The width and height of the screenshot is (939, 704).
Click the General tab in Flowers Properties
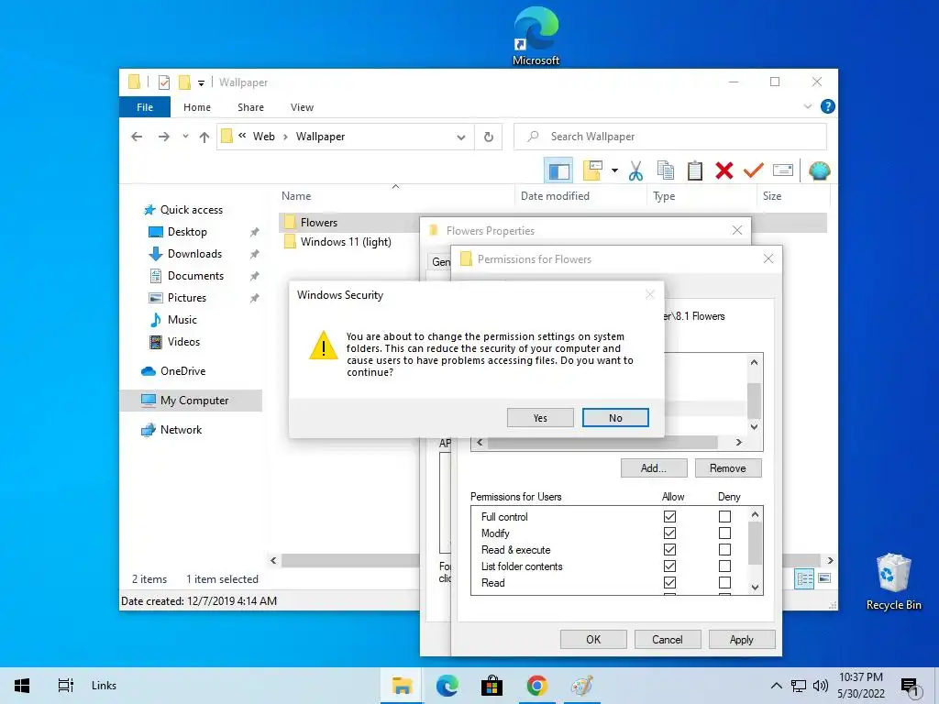(440, 261)
